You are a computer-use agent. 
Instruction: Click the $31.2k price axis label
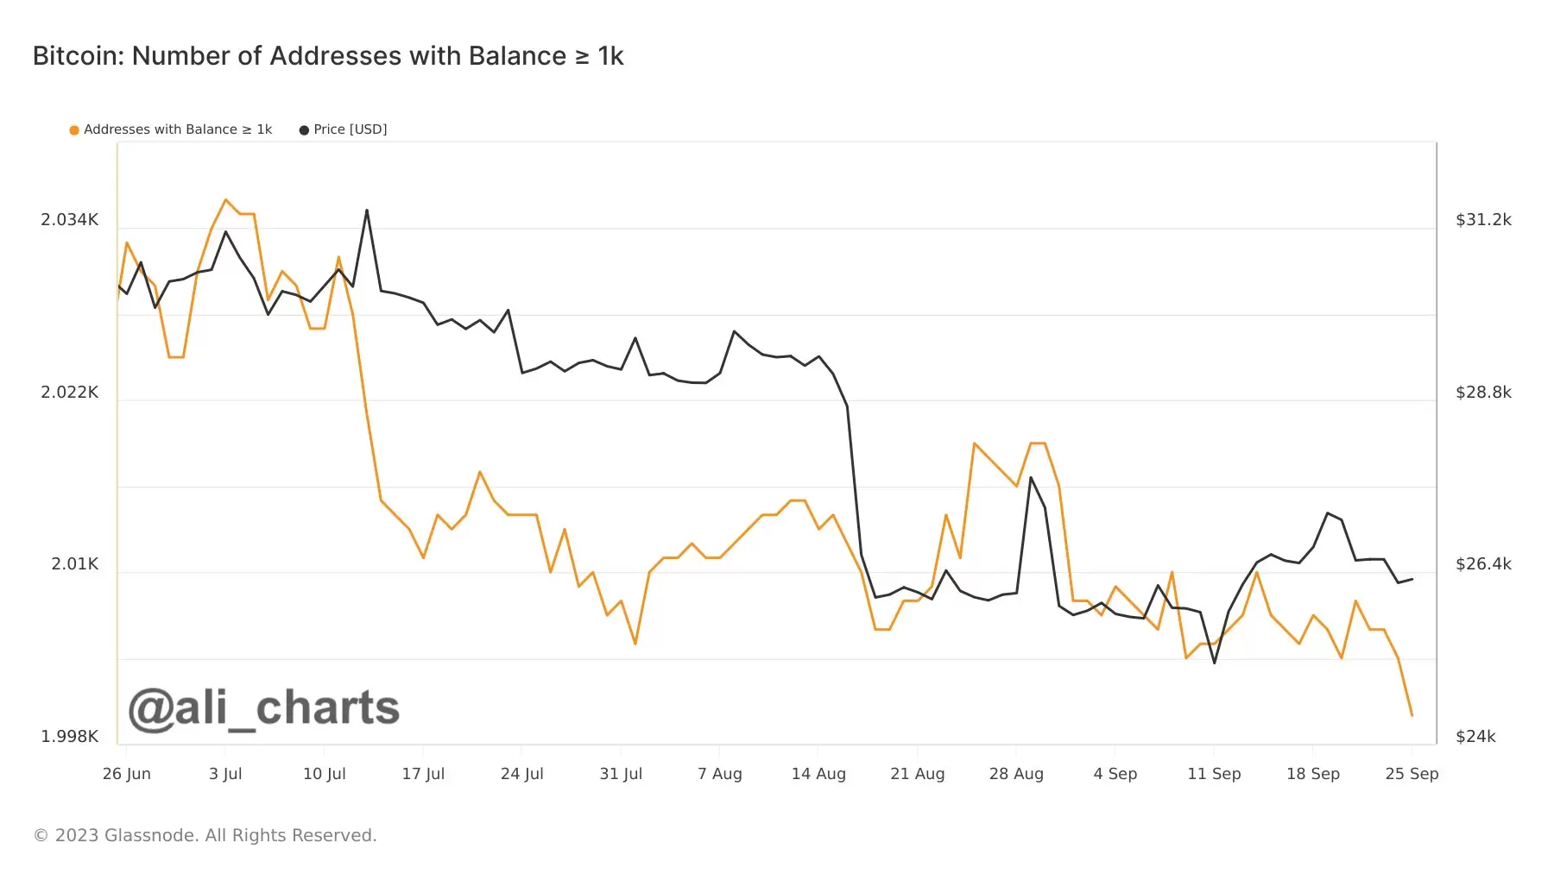1483,220
